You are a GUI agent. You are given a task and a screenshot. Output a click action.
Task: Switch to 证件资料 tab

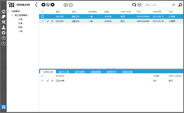click(x=80, y=72)
